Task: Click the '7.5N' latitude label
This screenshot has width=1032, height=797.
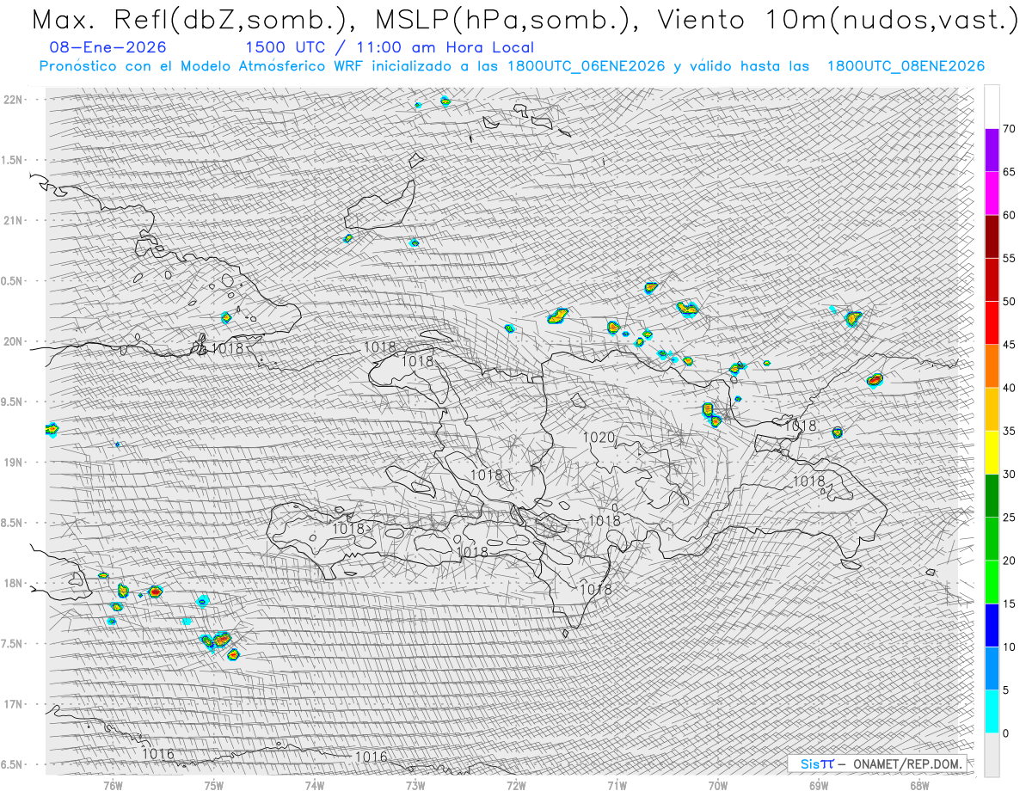Action: pyautogui.click(x=13, y=644)
